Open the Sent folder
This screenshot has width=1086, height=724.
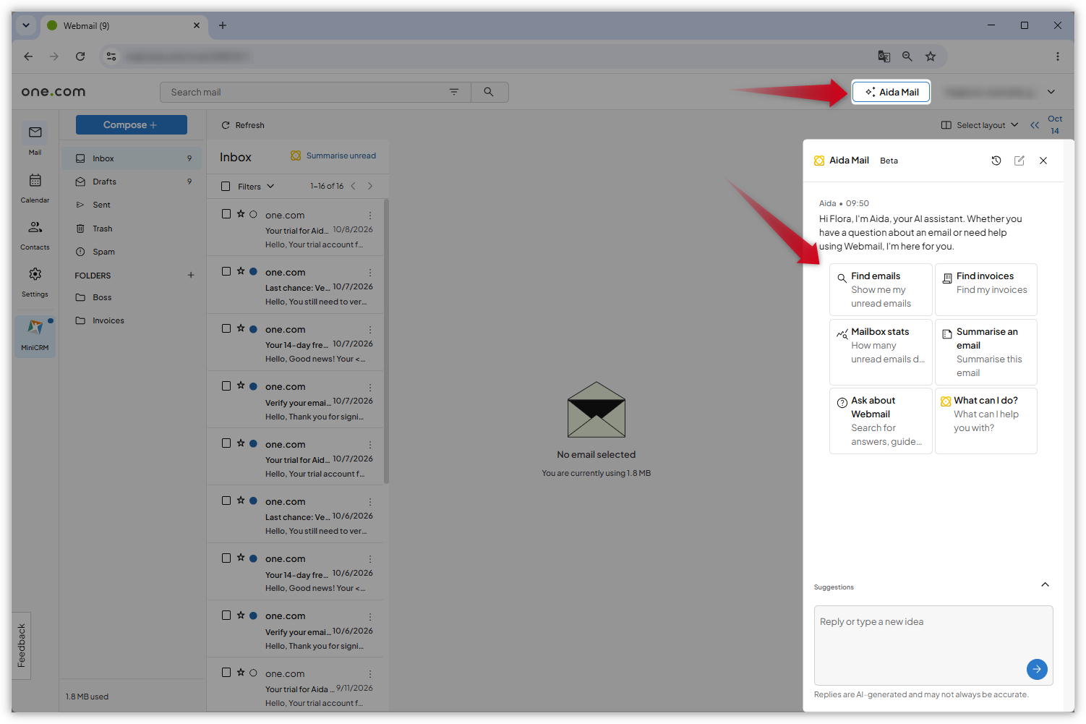click(131, 205)
